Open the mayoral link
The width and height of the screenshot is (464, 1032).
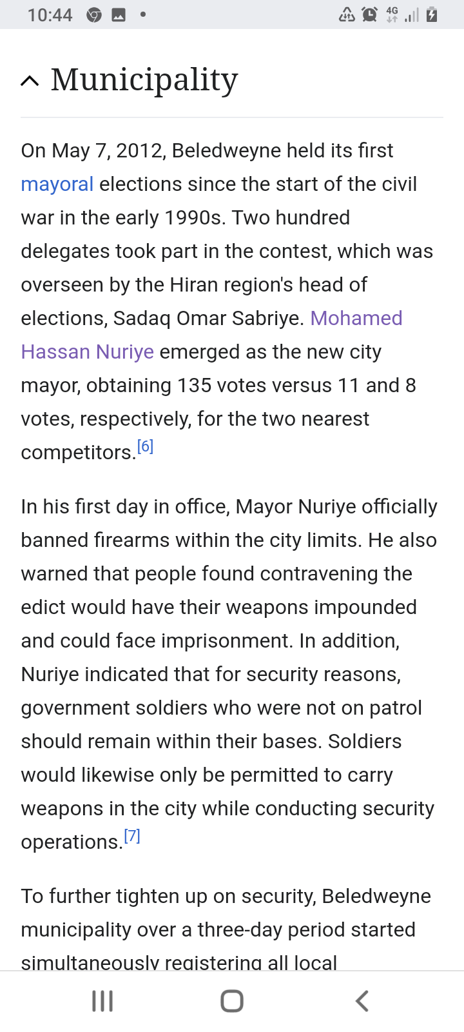tap(57, 184)
